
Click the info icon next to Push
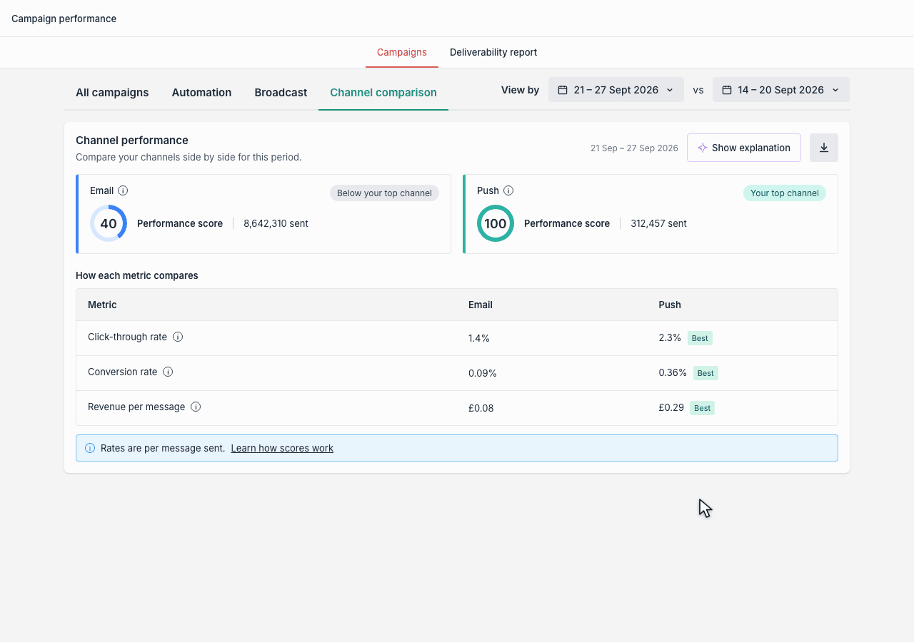(x=508, y=190)
